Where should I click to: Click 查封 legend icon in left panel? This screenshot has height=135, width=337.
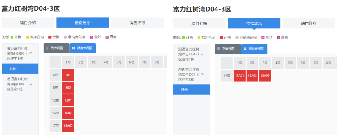[91, 37]
